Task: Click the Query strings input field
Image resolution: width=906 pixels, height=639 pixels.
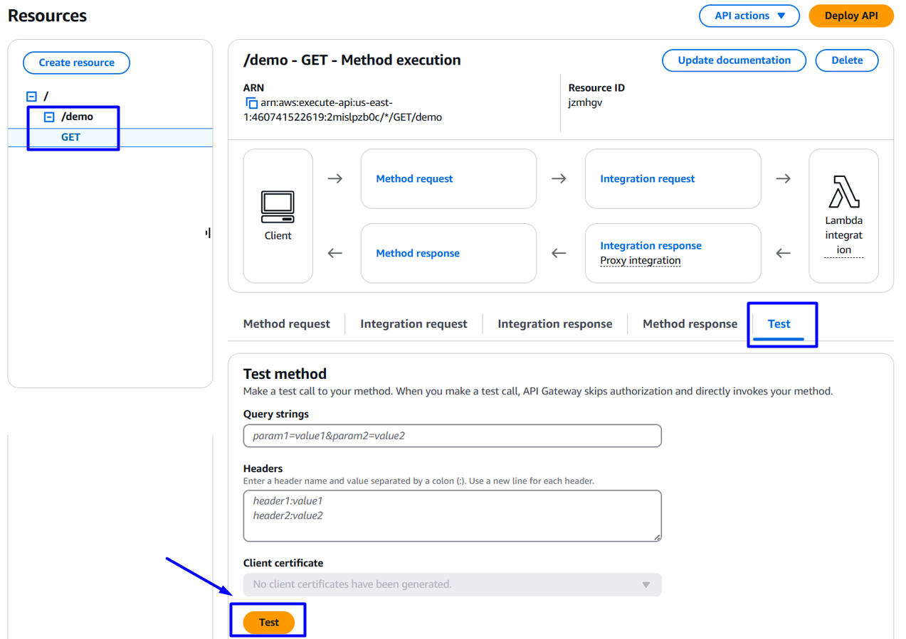Action: [452, 436]
